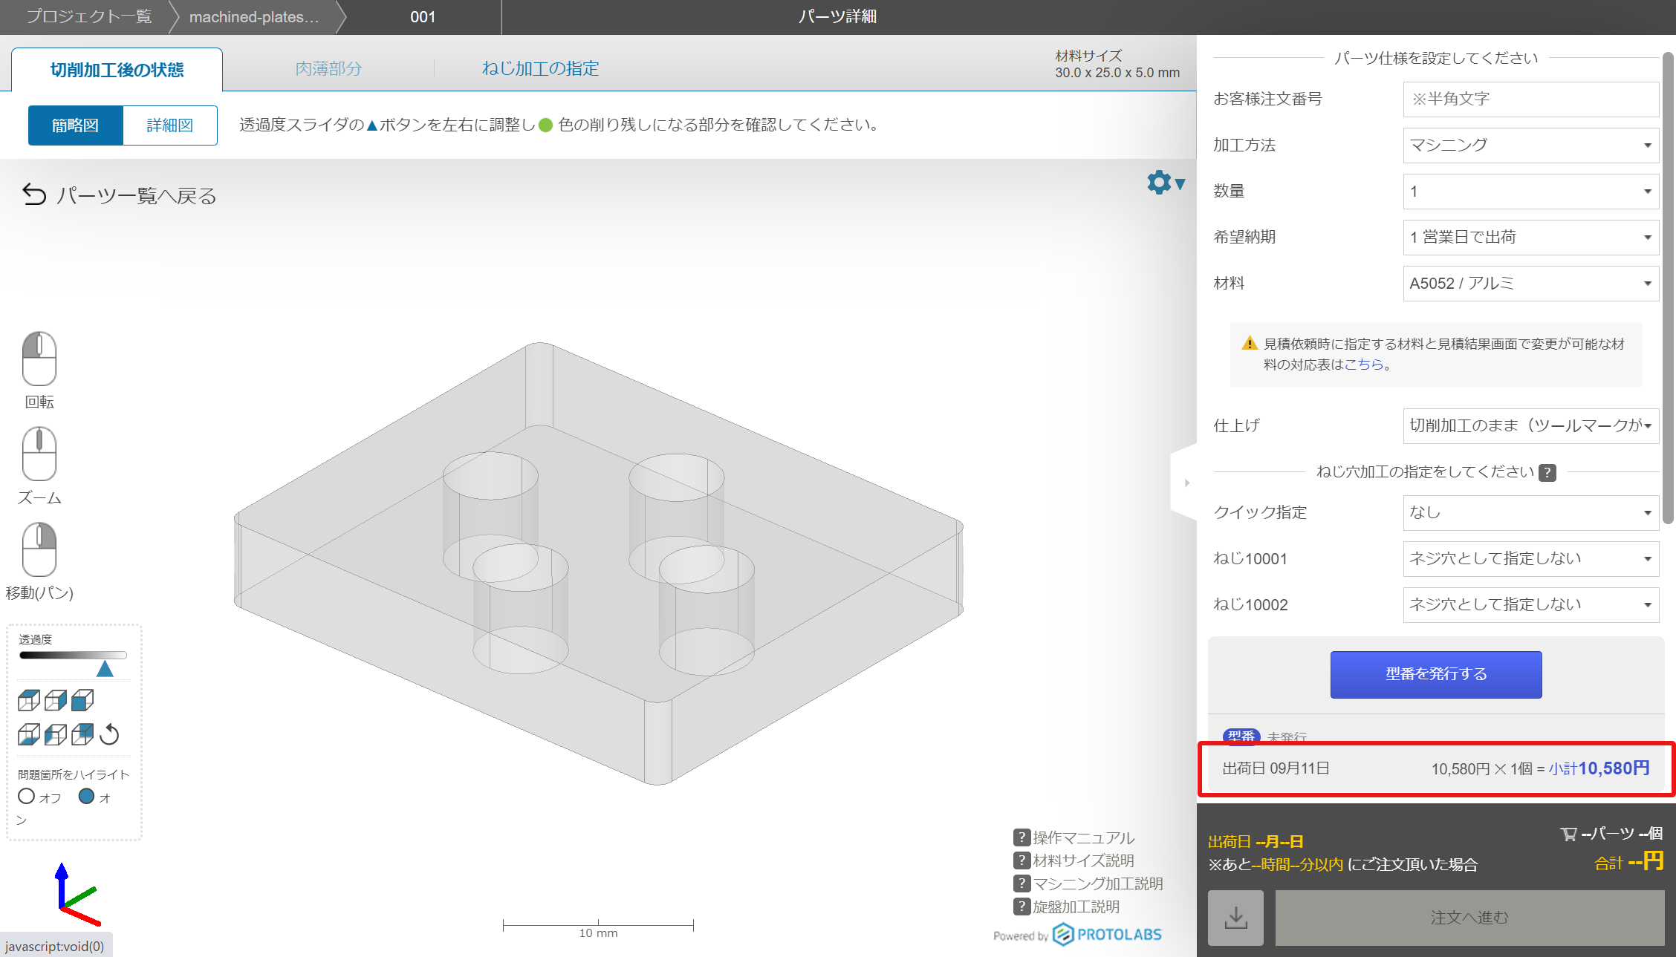Open the 切削加工後の状態 tab
The width and height of the screenshot is (1676, 957).
coord(117,70)
